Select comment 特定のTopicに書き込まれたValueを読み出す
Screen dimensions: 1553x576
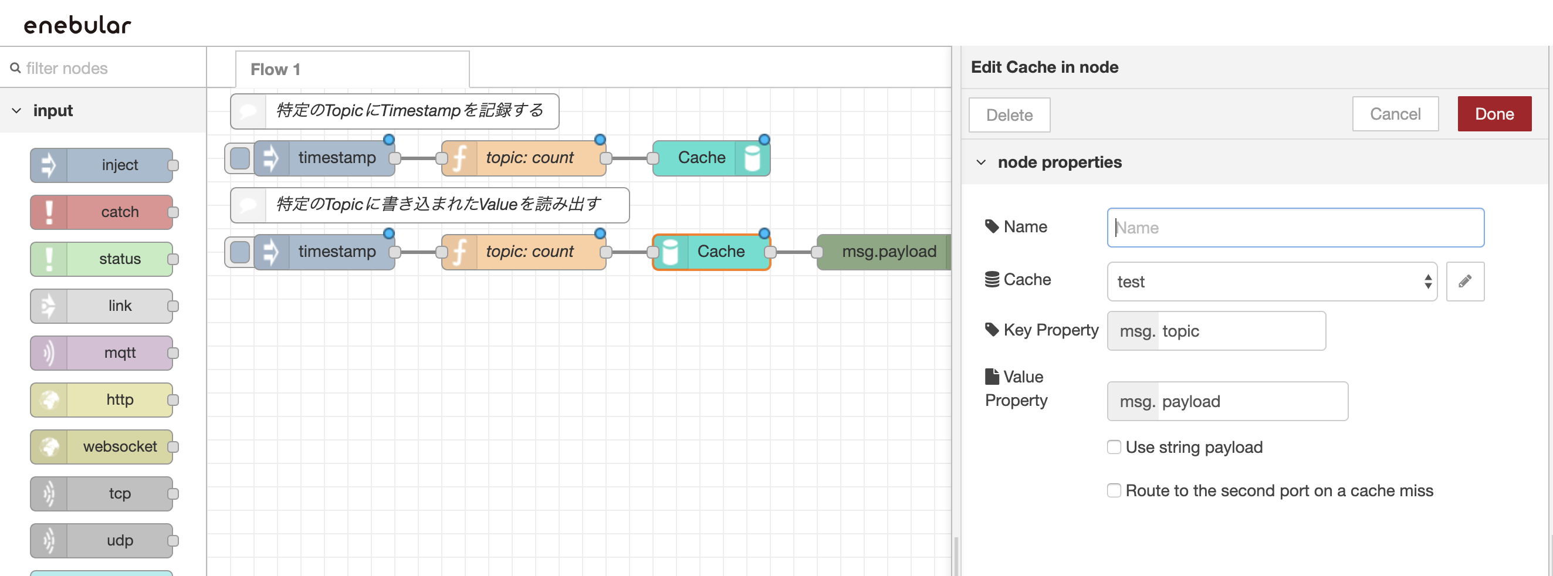429,205
